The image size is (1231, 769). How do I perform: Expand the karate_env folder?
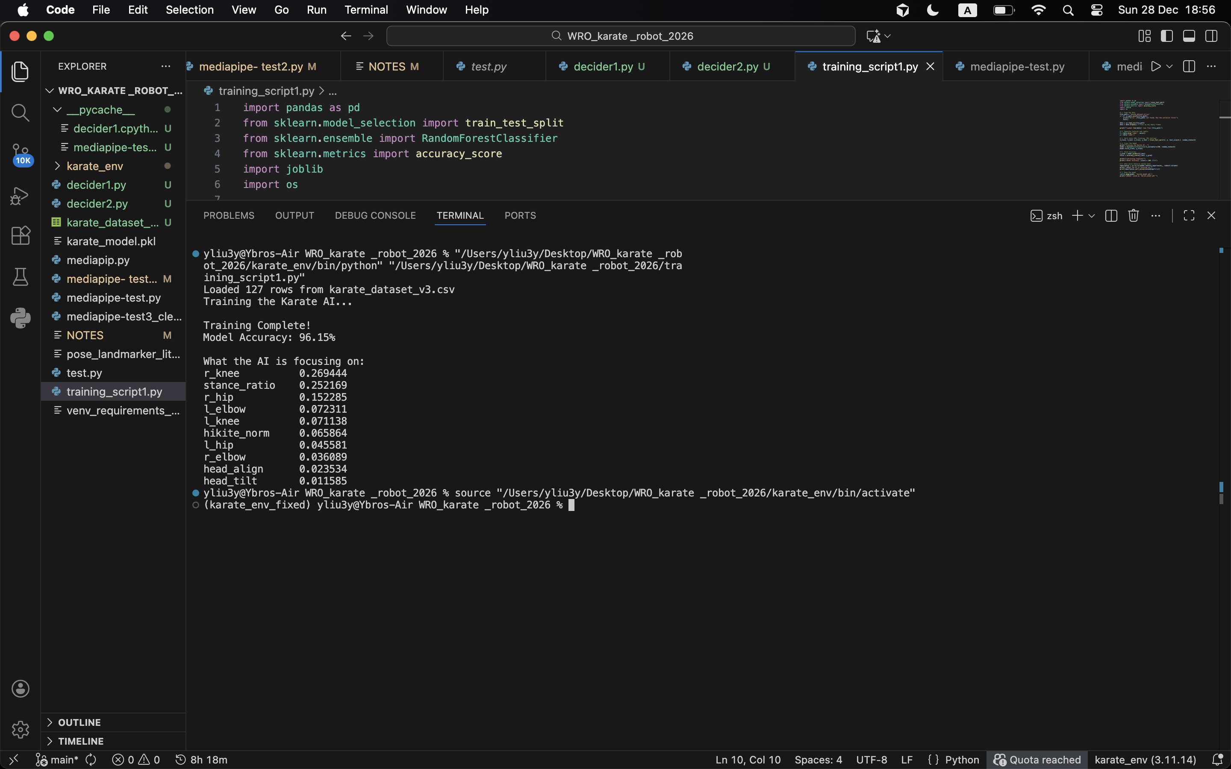click(94, 166)
